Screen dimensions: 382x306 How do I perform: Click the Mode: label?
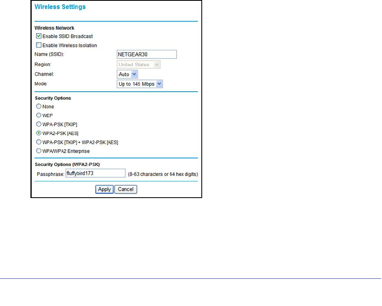click(x=41, y=84)
